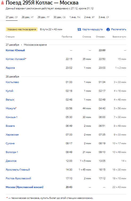Click the Коноша-1 station link

11,117
